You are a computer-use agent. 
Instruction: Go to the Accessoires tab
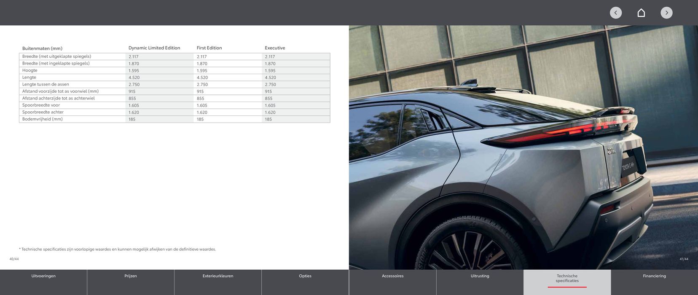pyautogui.click(x=392, y=276)
